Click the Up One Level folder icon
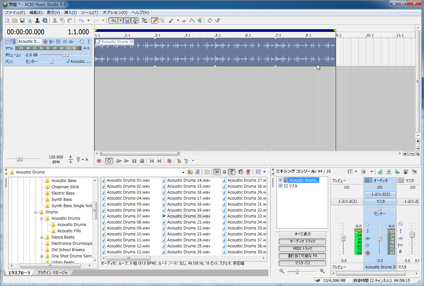Screen dimensions: 424x286 (190, 172)
